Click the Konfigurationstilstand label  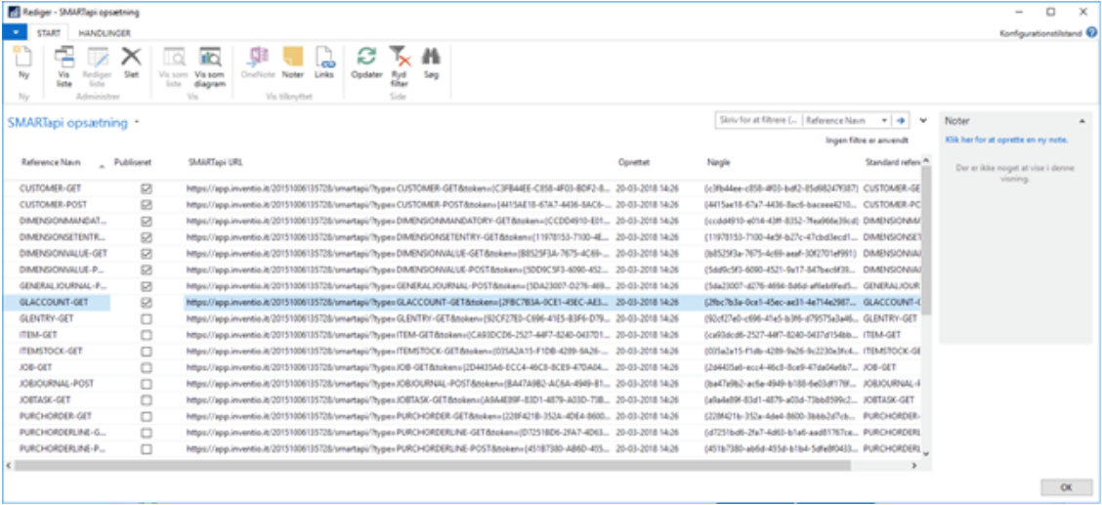(1040, 33)
